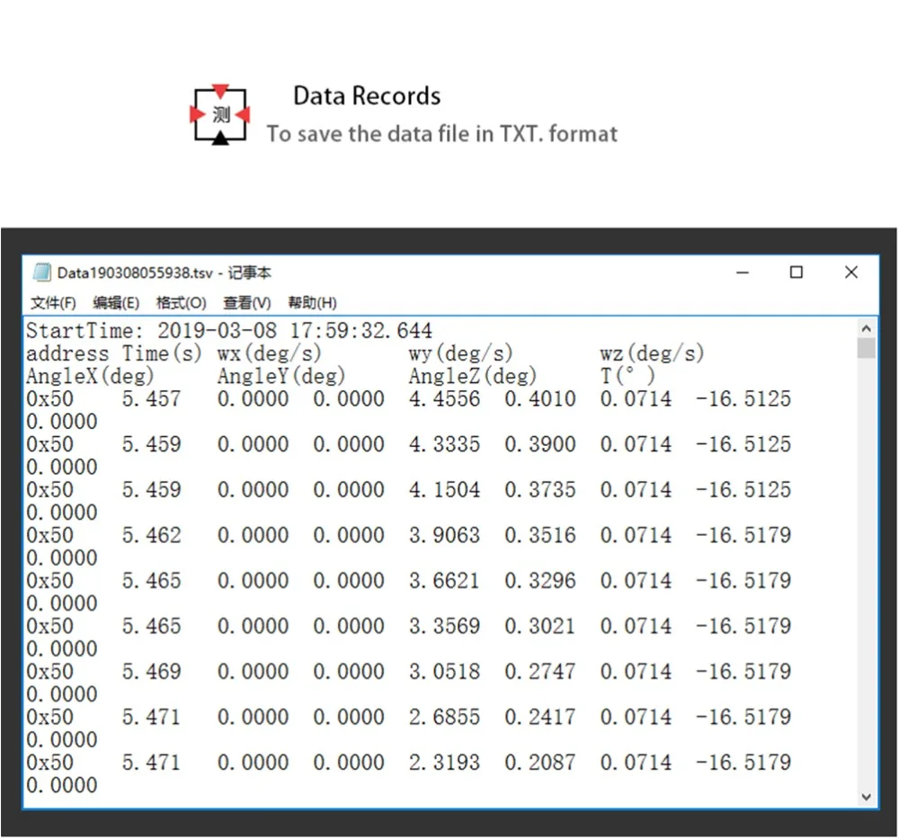Image resolution: width=899 pixels, height=839 pixels.
Task: Open the 帮助(H) menu
Action: (313, 303)
